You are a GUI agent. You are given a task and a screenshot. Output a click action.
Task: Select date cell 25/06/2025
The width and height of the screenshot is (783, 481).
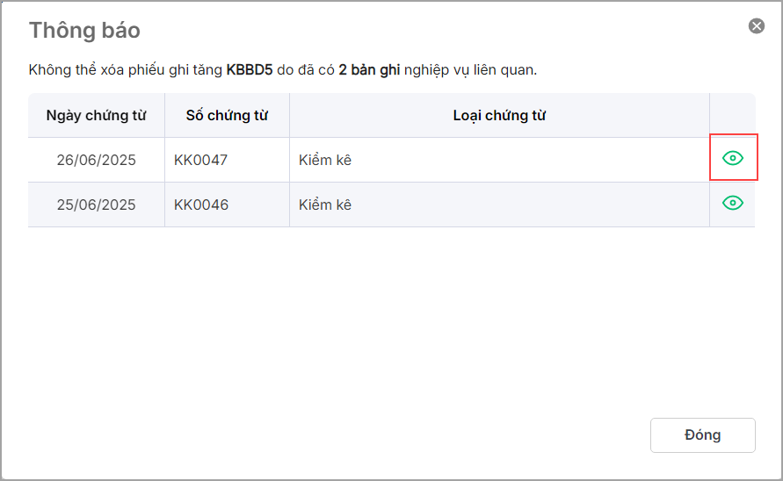point(96,205)
